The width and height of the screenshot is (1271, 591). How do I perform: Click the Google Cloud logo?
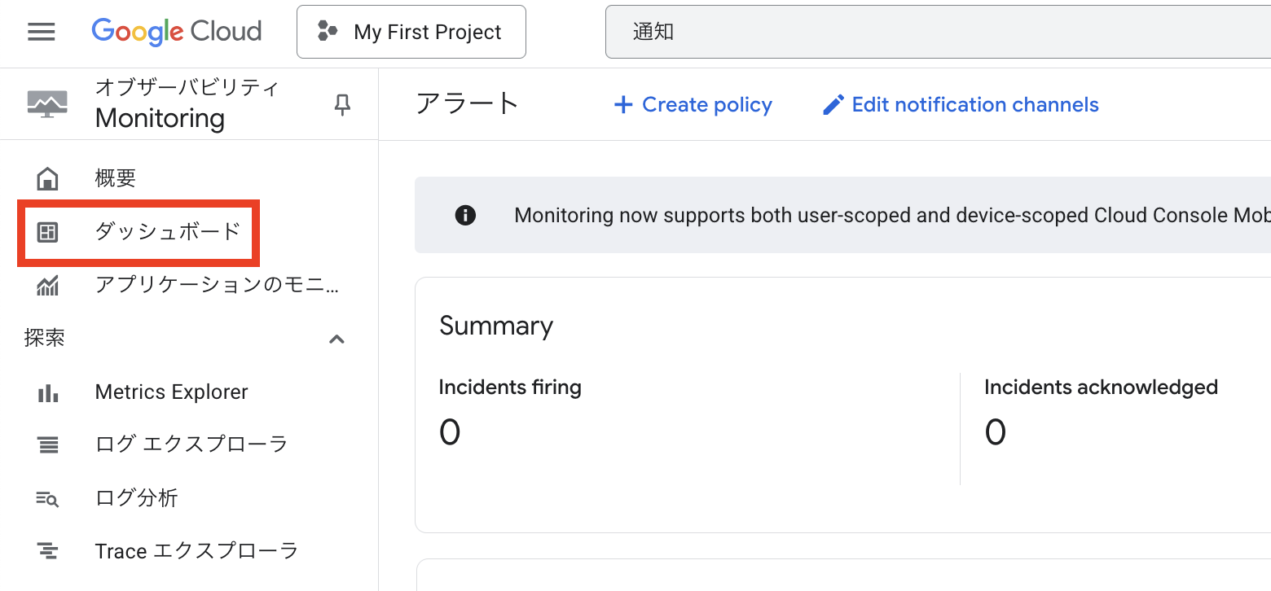(177, 32)
